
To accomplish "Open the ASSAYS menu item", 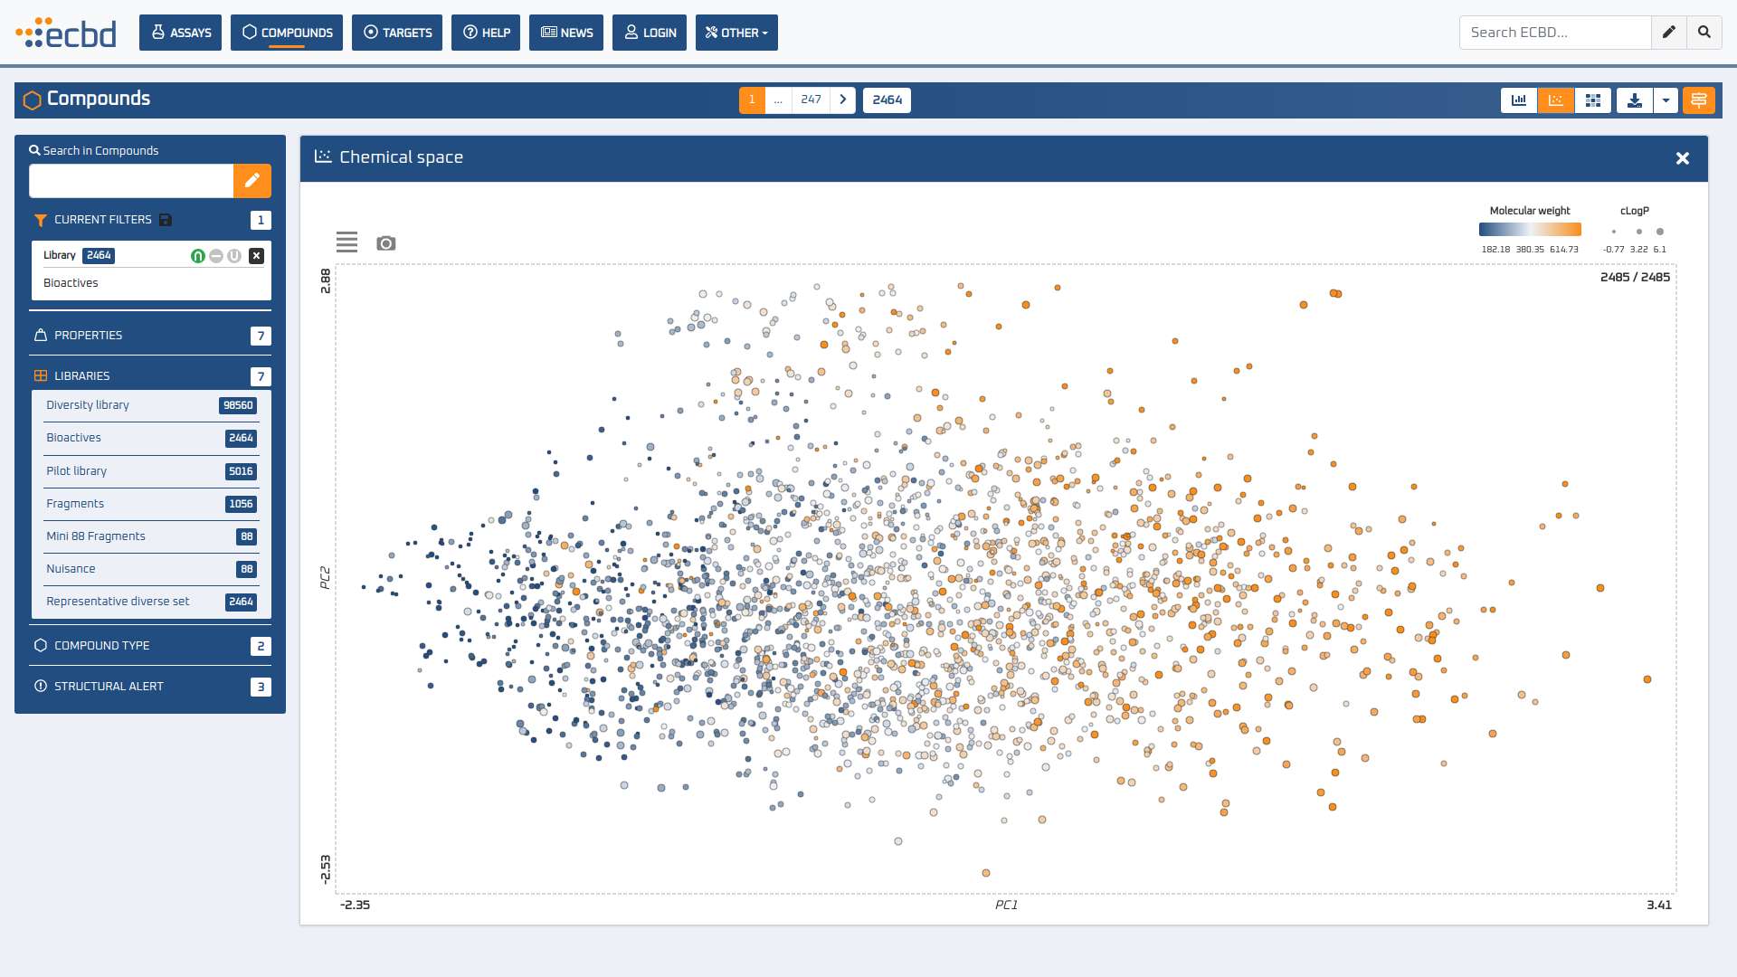I will click(180, 33).
